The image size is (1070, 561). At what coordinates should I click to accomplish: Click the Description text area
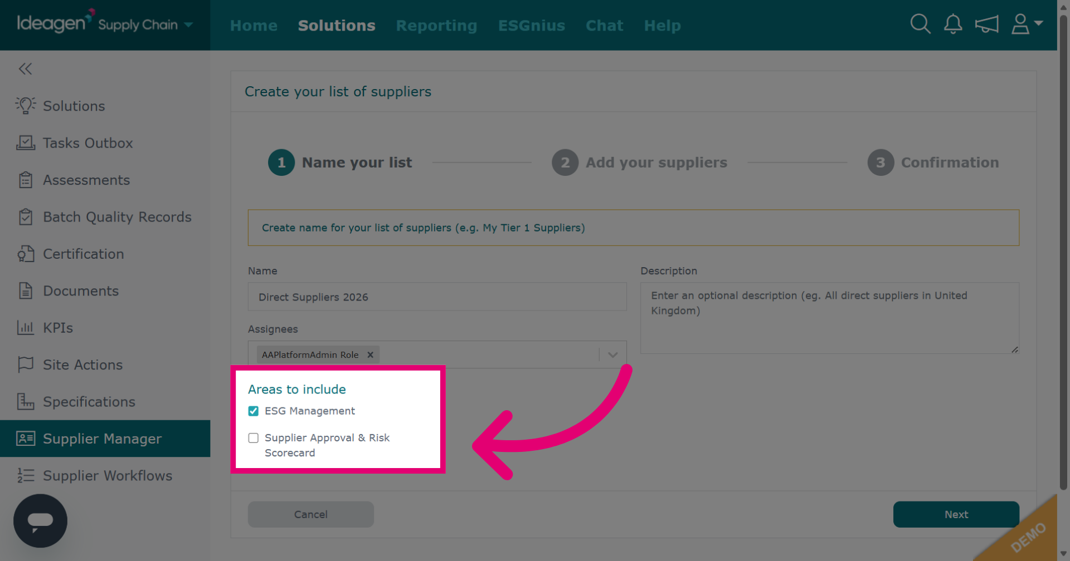pyautogui.click(x=829, y=318)
